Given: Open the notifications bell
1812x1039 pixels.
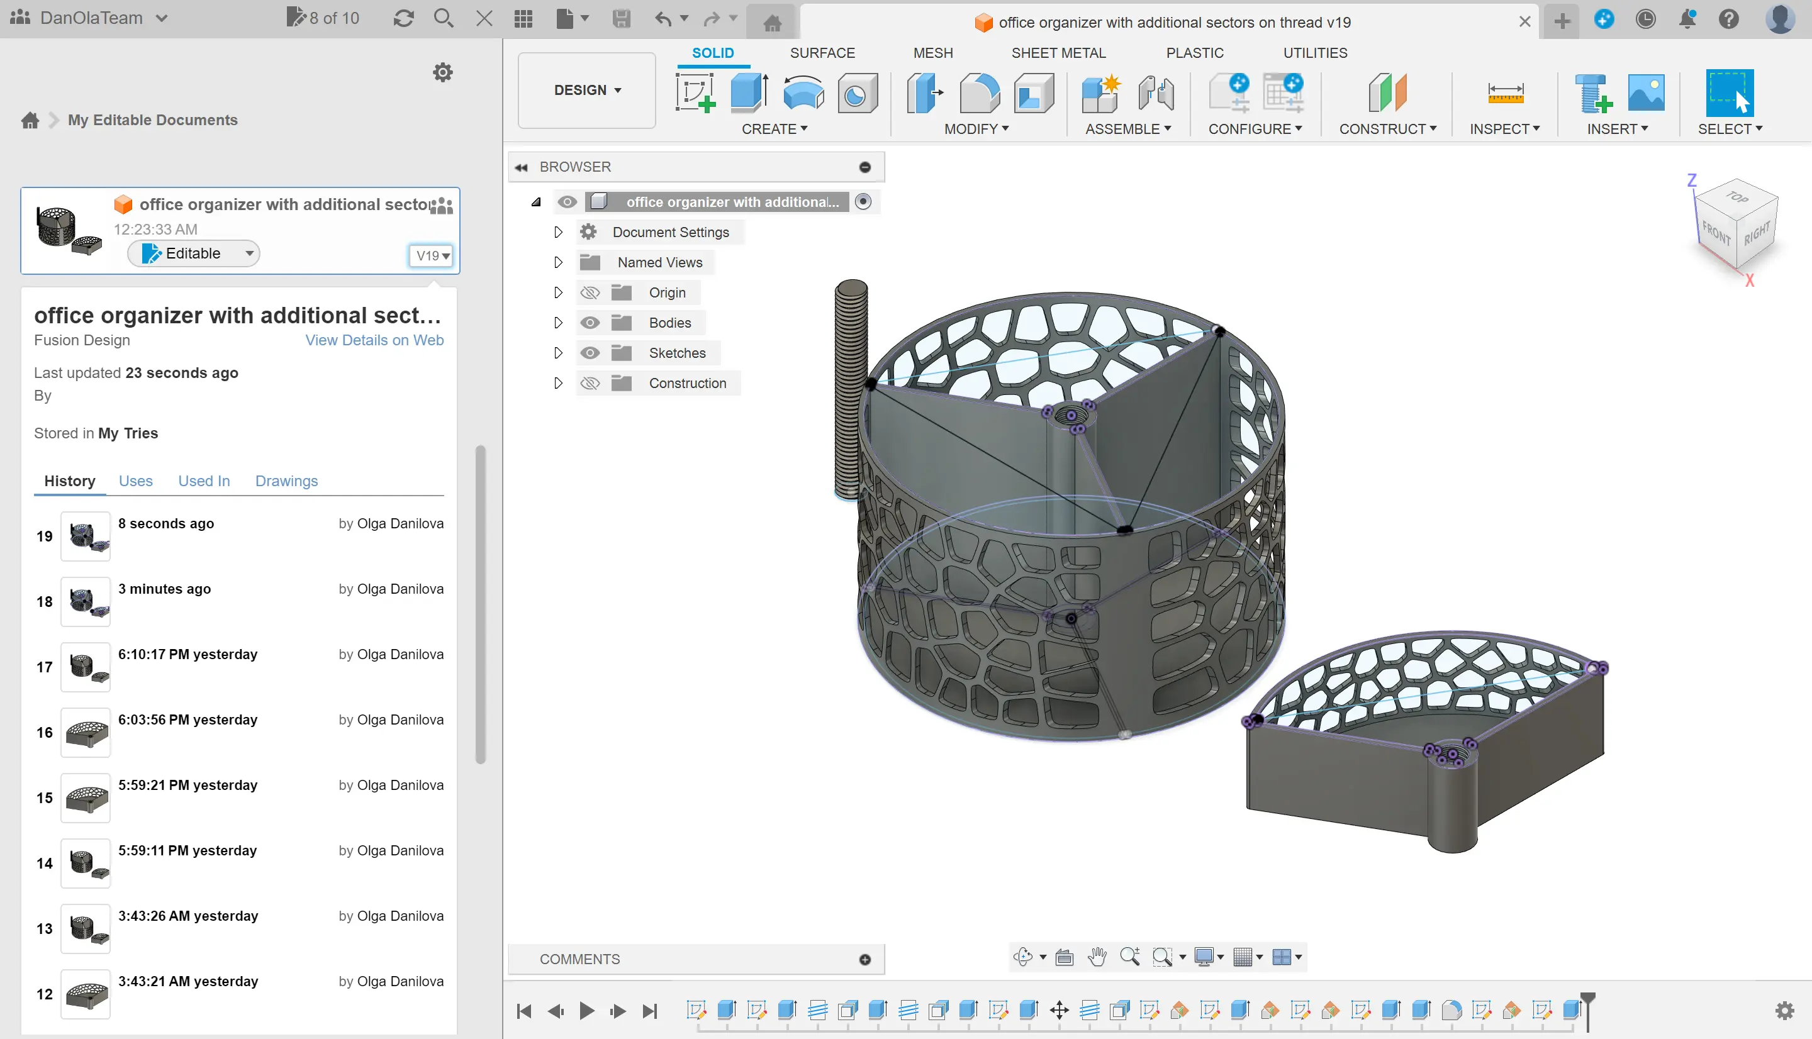Looking at the screenshot, I should (1687, 19).
